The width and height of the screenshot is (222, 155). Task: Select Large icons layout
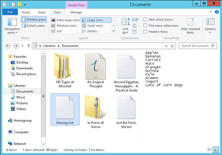[x=96, y=20]
